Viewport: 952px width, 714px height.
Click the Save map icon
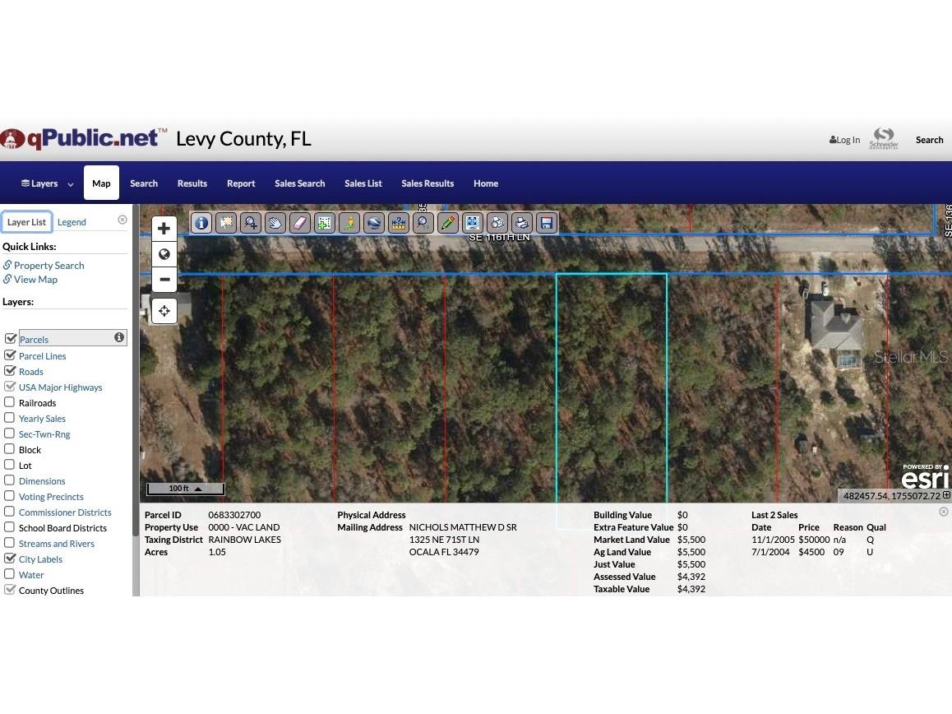click(x=546, y=222)
